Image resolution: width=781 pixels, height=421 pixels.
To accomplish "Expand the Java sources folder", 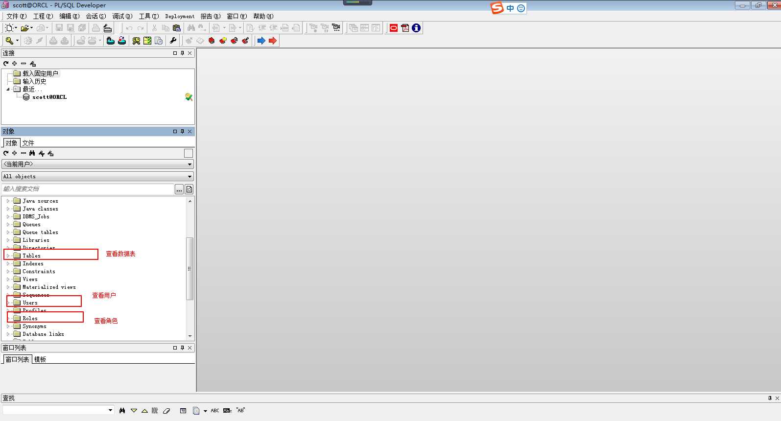I will (8, 201).
